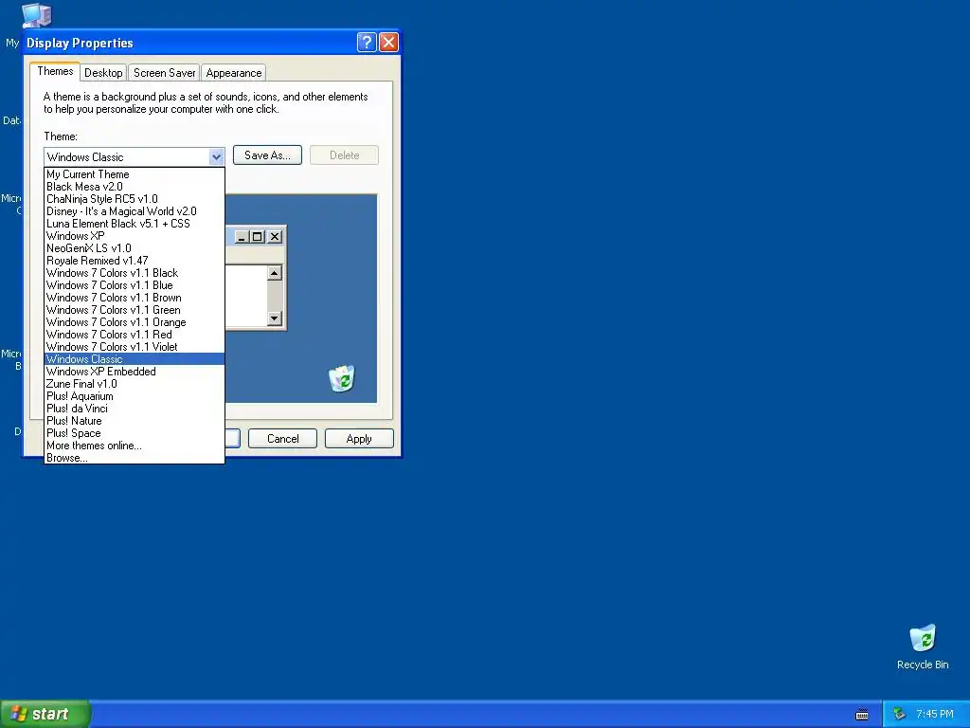Select Black Mesa v2.0 theme

point(135,187)
